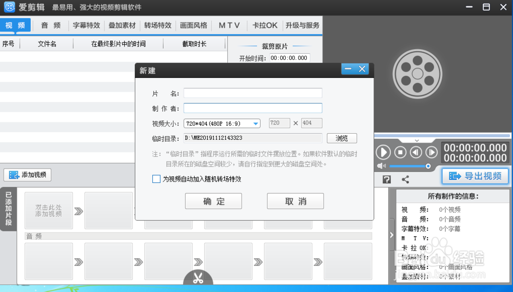Open the 叠加素材 tab

122,25
